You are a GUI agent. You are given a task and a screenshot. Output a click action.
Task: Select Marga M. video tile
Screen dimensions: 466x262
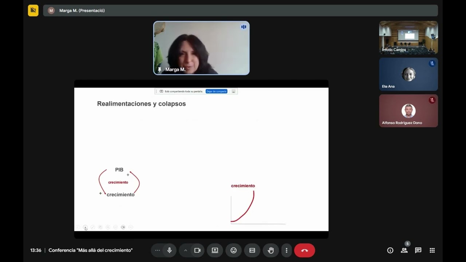201,48
